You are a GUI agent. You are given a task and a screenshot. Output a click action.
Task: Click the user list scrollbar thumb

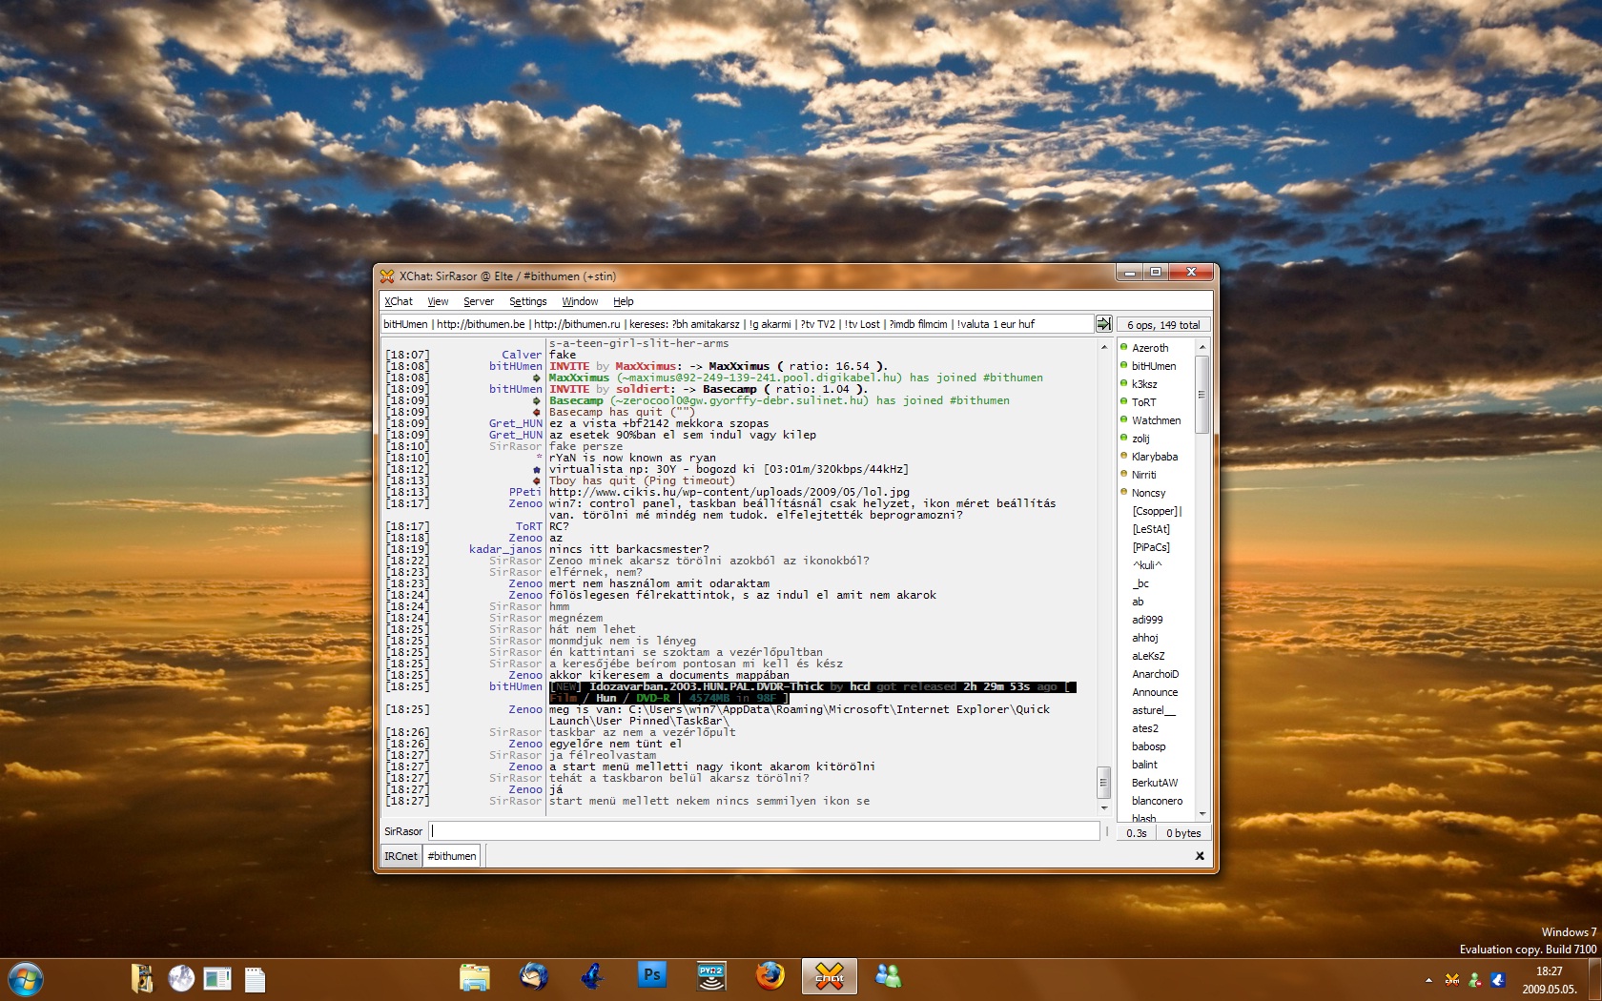pos(1201,395)
